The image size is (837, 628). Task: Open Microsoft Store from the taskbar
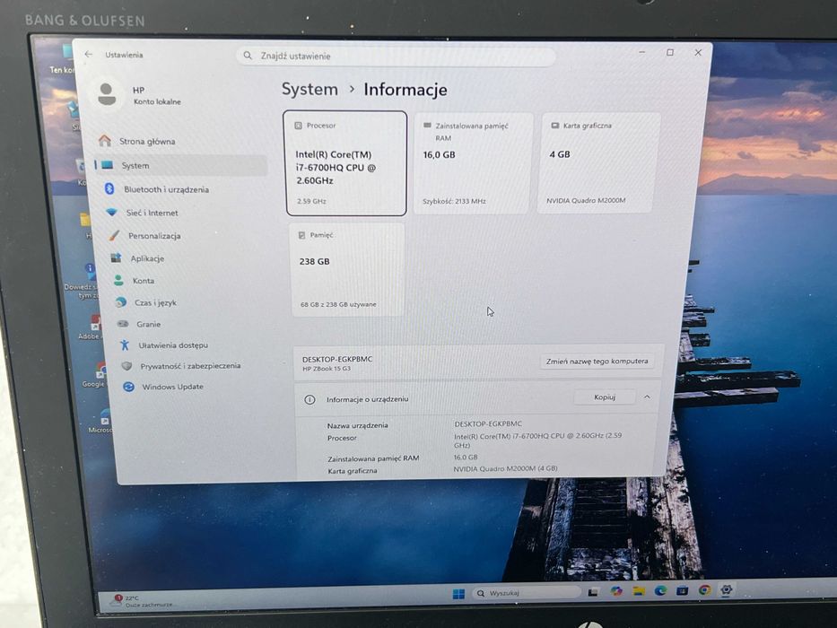tap(682, 590)
